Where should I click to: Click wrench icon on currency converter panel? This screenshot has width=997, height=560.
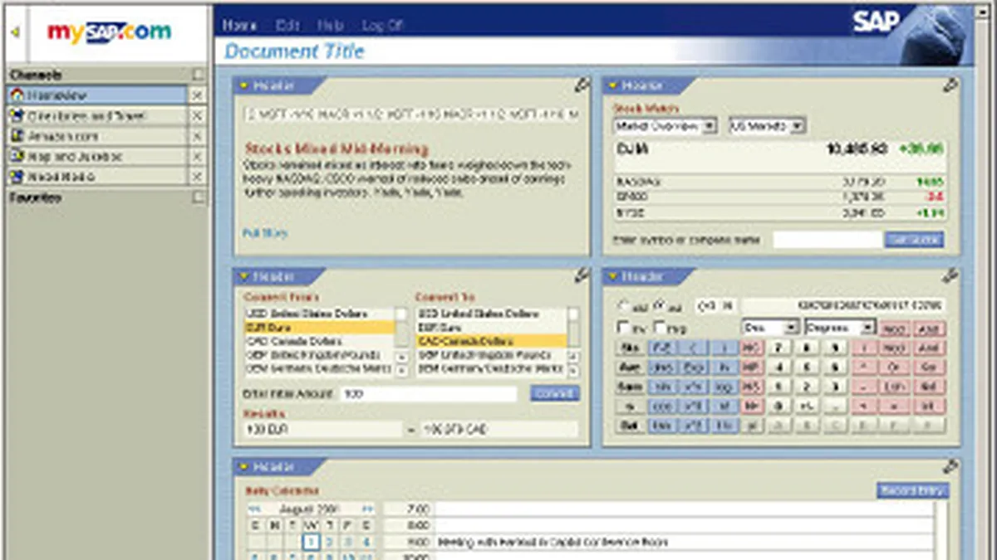[x=582, y=275]
